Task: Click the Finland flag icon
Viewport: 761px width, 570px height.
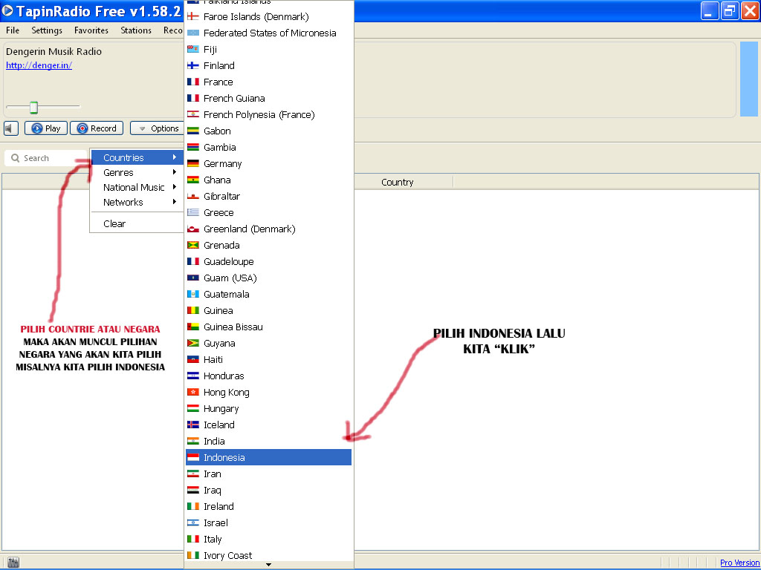Action: tap(193, 65)
